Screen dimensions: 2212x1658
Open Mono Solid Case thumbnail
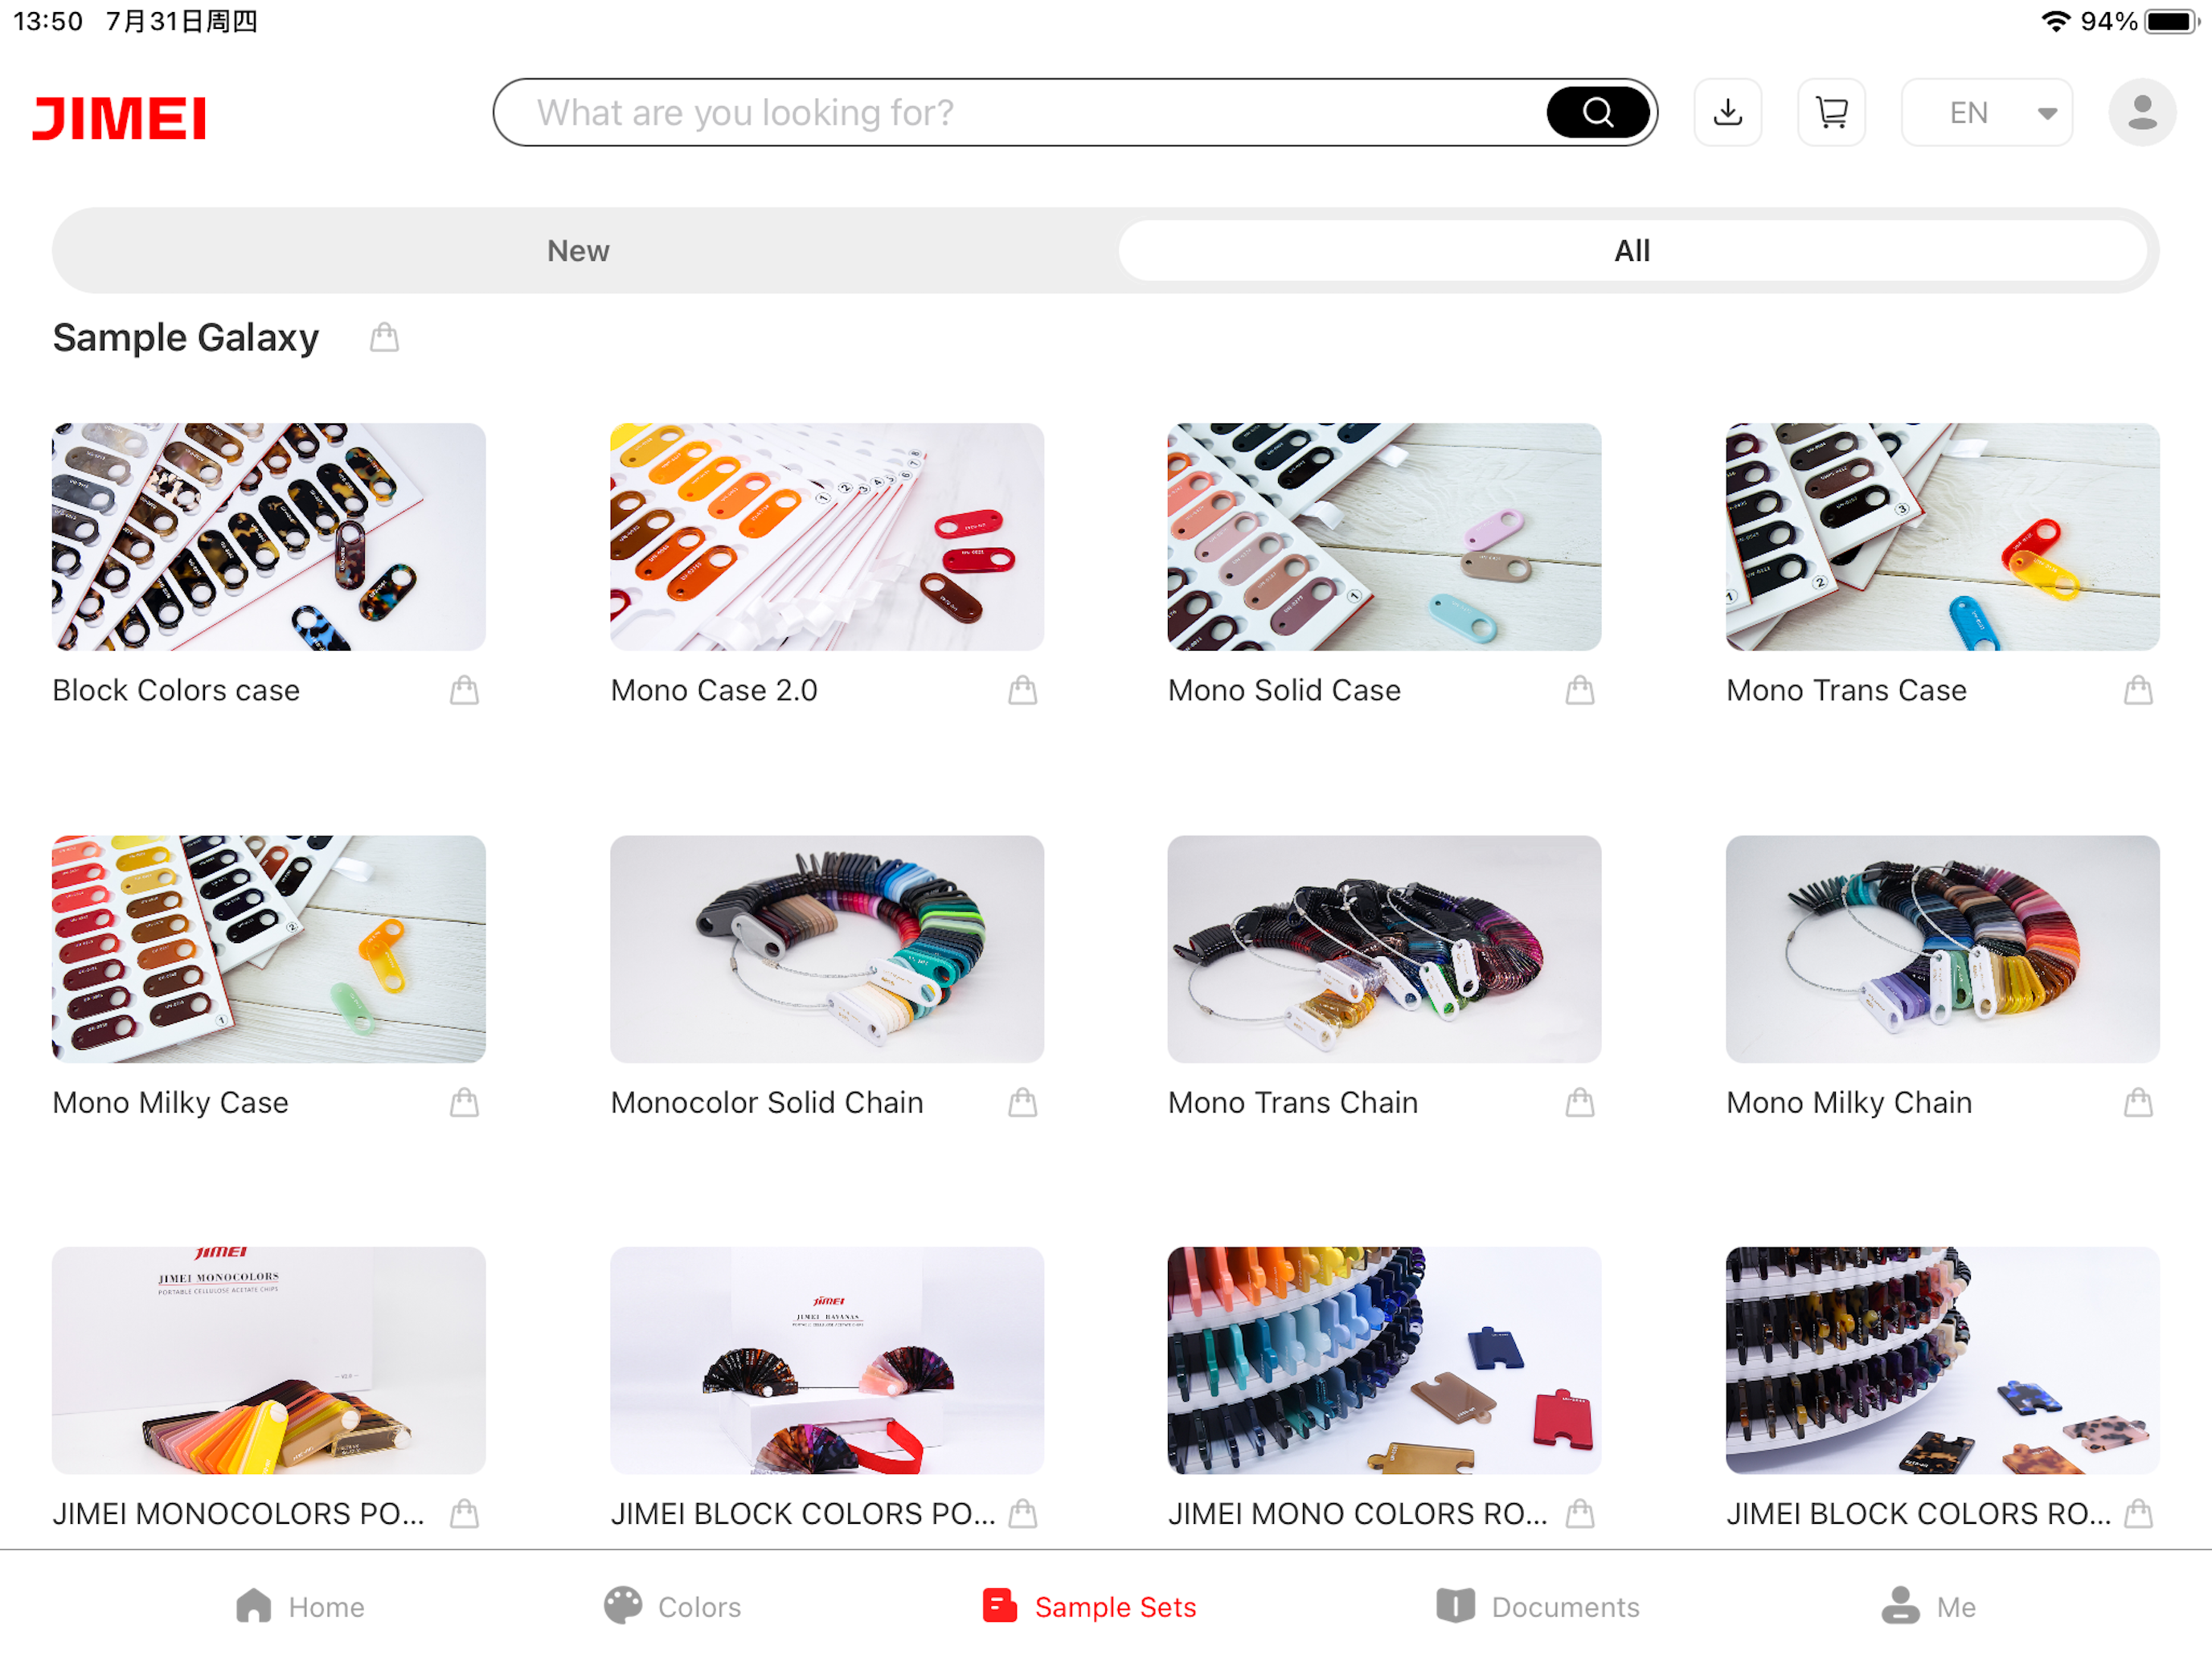coord(1384,537)
